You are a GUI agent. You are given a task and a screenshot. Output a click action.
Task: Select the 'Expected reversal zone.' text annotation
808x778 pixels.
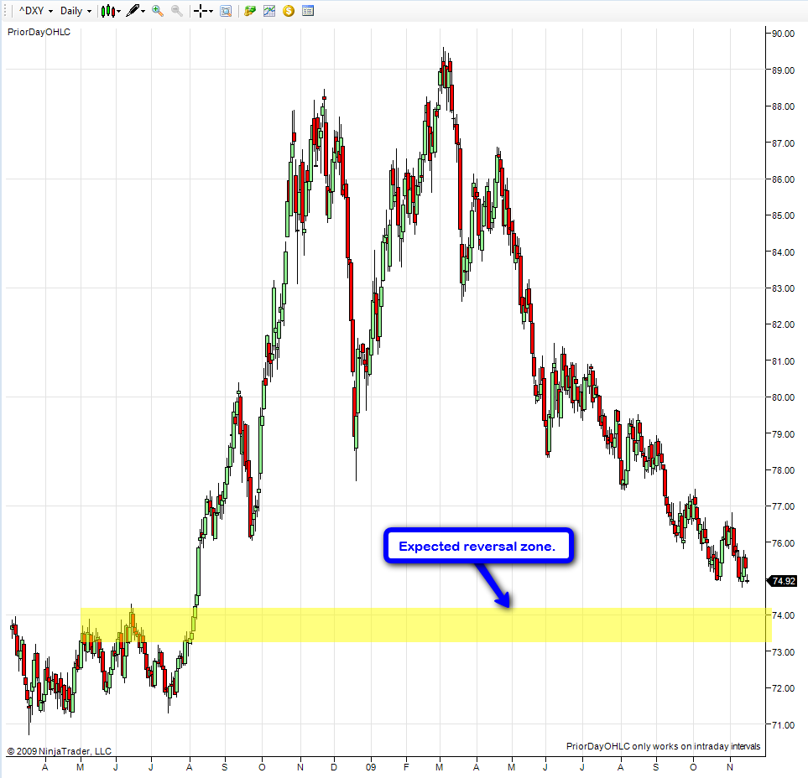pyautogui.click(x=477, y=547)
